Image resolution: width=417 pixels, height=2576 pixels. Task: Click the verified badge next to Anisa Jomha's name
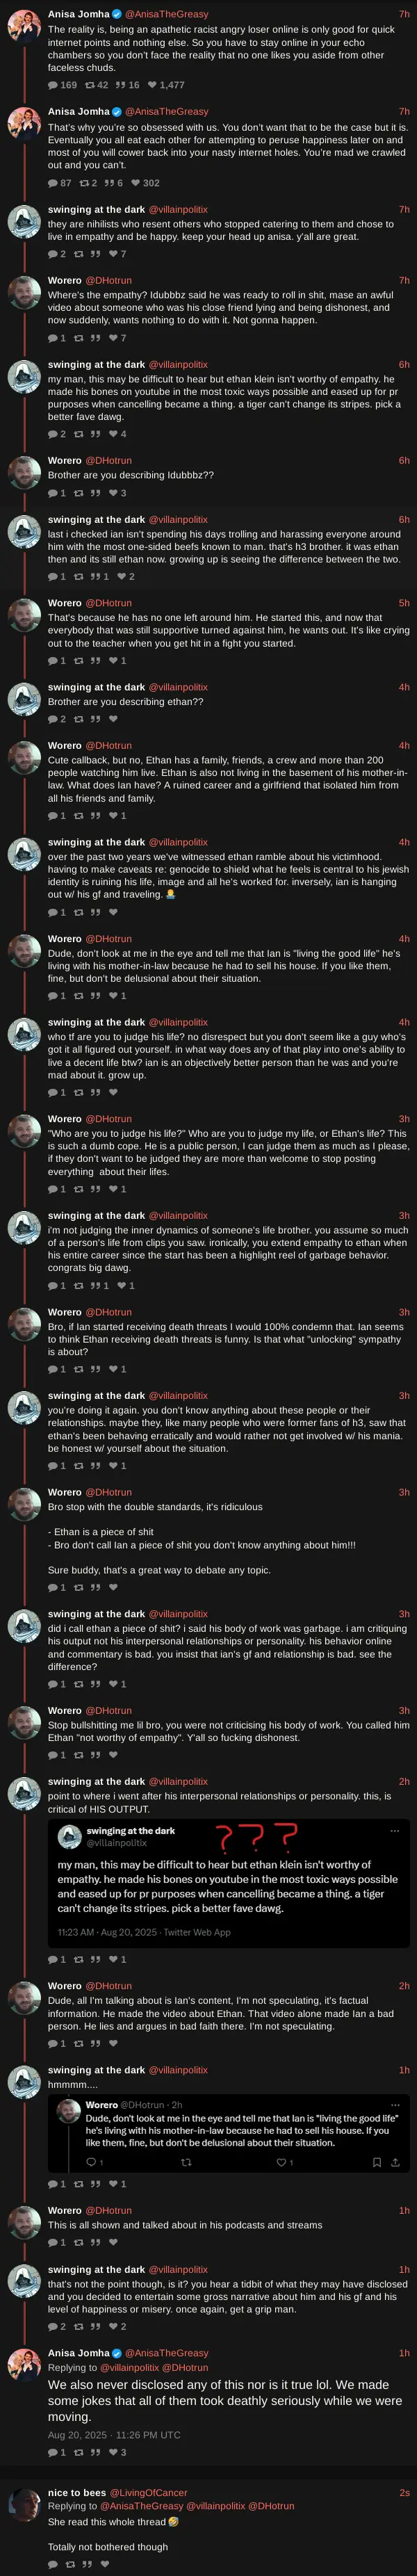point(117,14)
